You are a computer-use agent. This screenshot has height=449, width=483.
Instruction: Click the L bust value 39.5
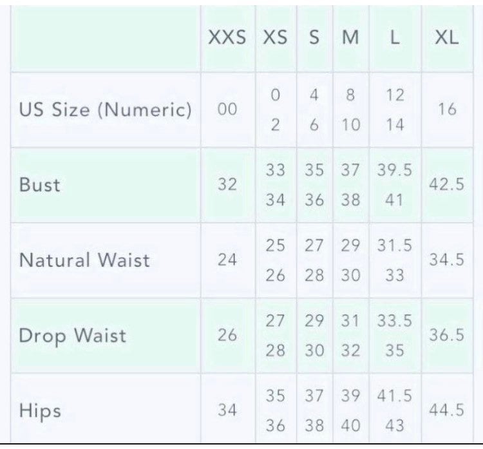395,171
